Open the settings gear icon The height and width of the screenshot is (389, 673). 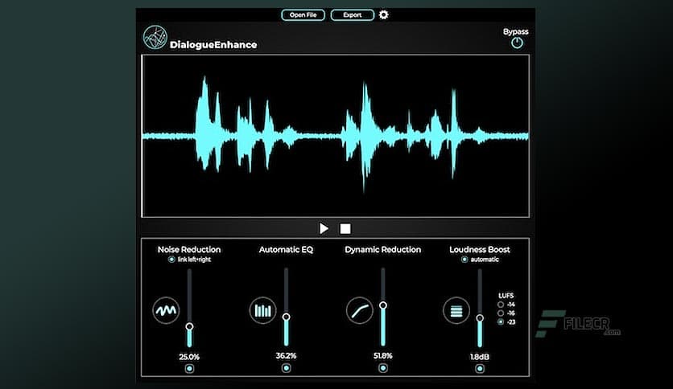[x=384, y=15]
